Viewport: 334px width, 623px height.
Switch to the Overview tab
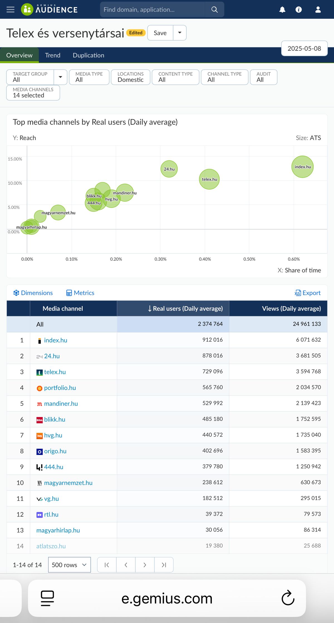19,55
